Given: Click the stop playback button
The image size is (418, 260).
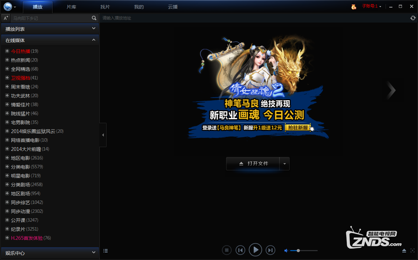Looking at the screenshot, I should point(226,250).
